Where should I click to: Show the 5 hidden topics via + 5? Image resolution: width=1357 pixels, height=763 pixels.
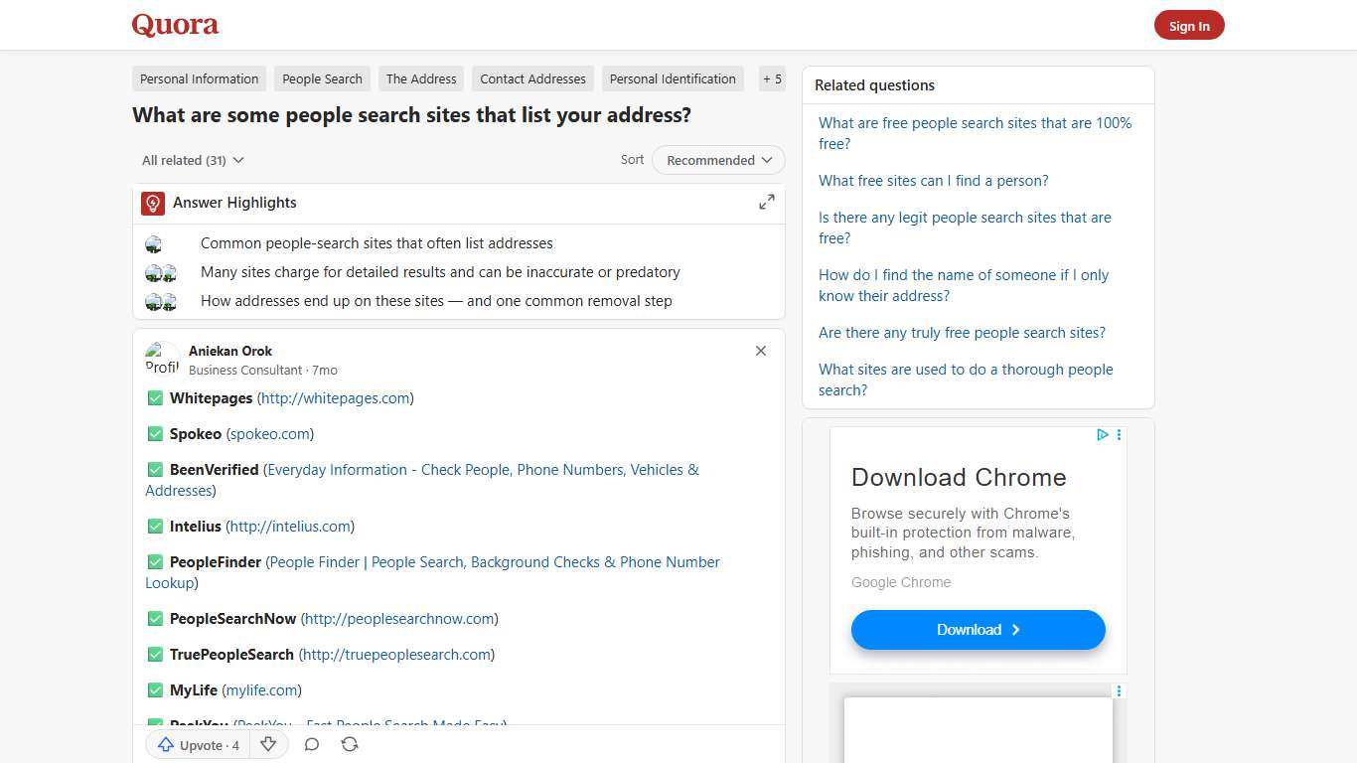(x=772, y=78)
